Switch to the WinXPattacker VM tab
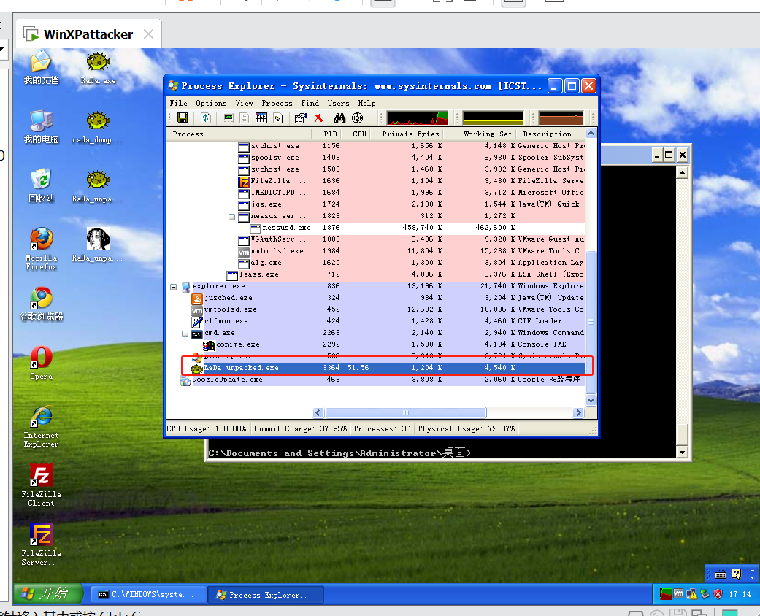760x616 pixels. coord(88,34)
